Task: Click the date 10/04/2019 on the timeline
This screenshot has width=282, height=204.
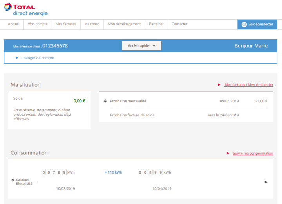Action: coord(162,189)
